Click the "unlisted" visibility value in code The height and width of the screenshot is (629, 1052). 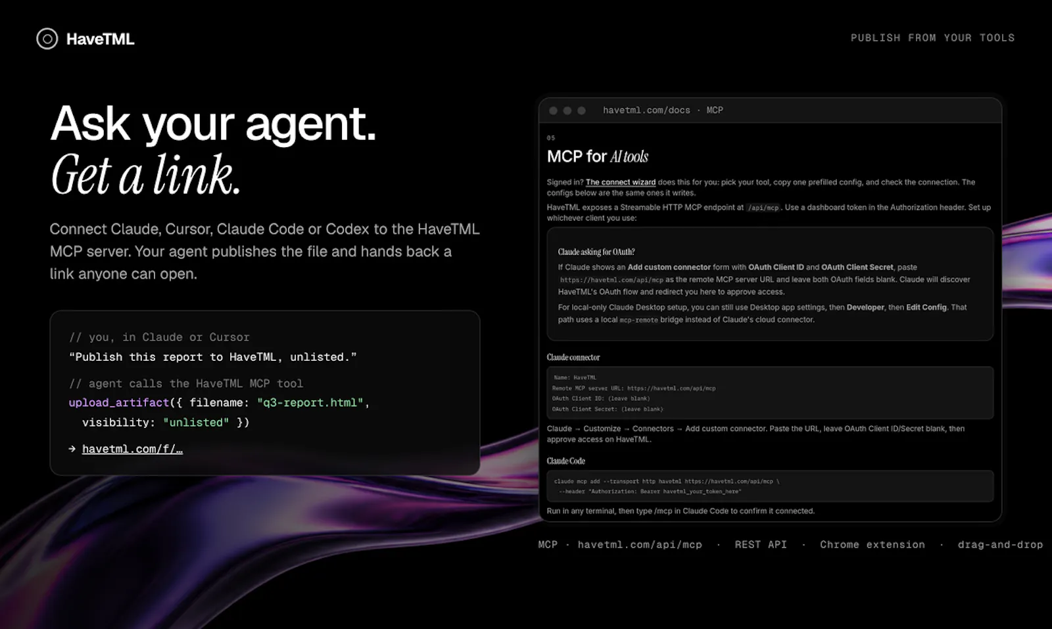click(x=197, y=423)
